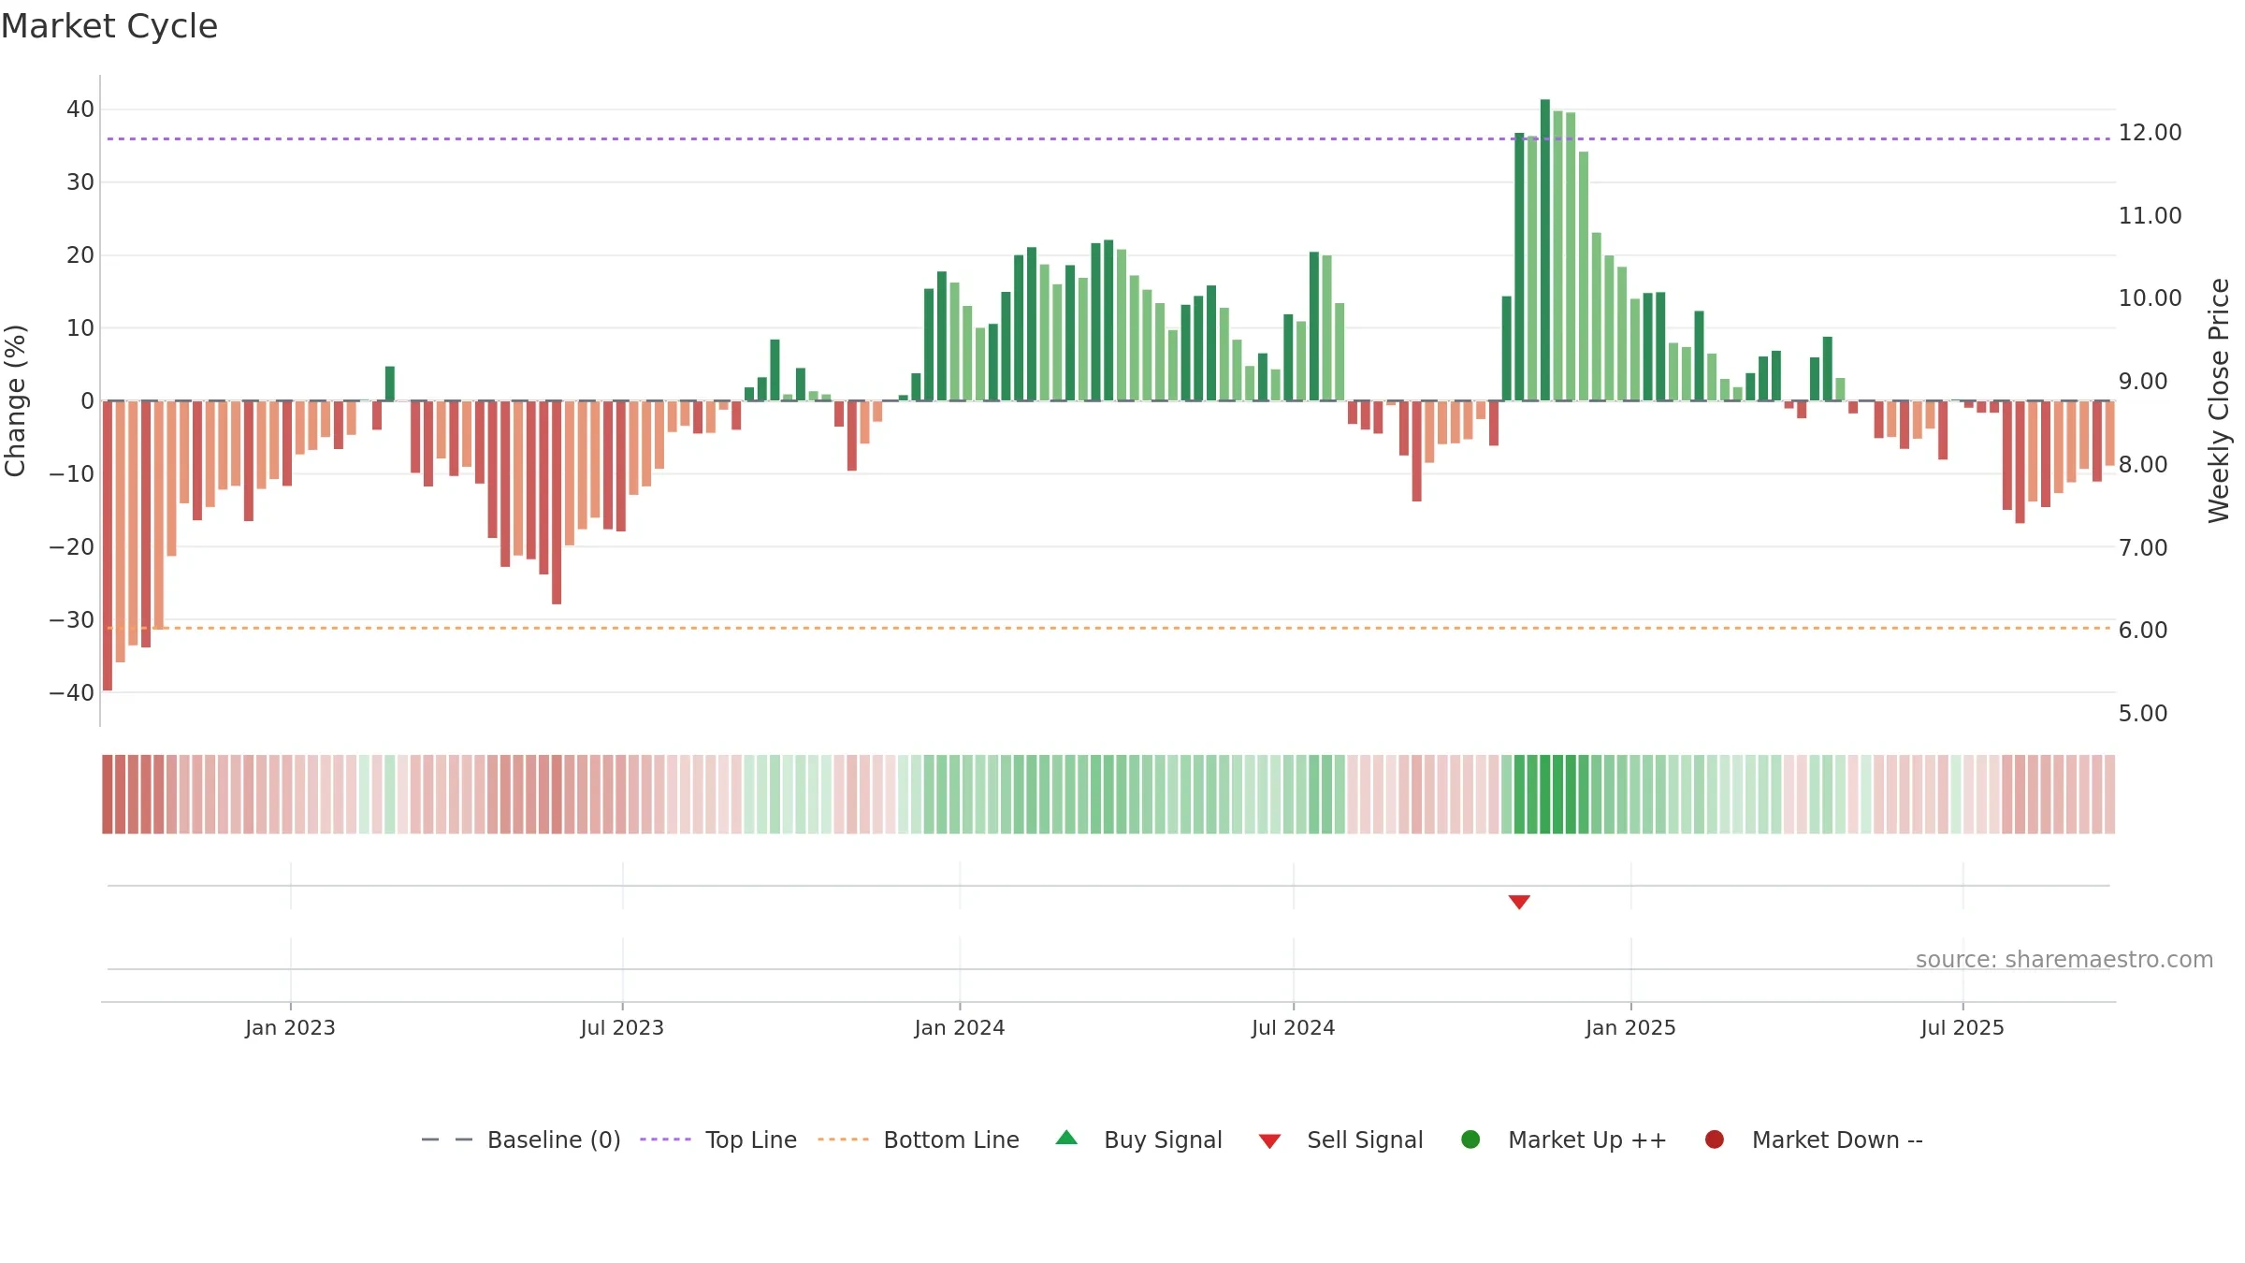This screenshot has width=2245, height=1263.
Task: Click the gray dashed Baseline sample
Action: pyautogui.click(x=447, y=1140)
